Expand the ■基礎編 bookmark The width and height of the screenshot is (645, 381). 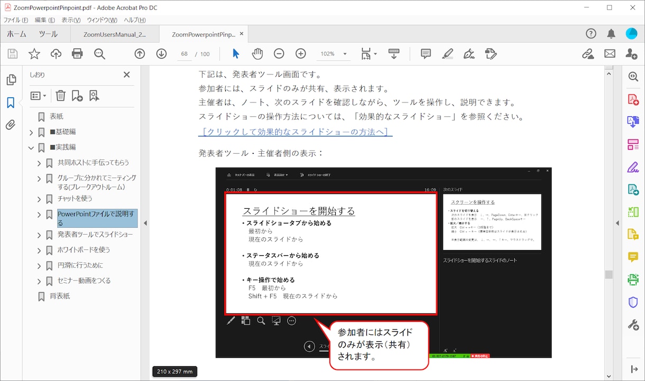pyautogui.click(x=31, y=132)
